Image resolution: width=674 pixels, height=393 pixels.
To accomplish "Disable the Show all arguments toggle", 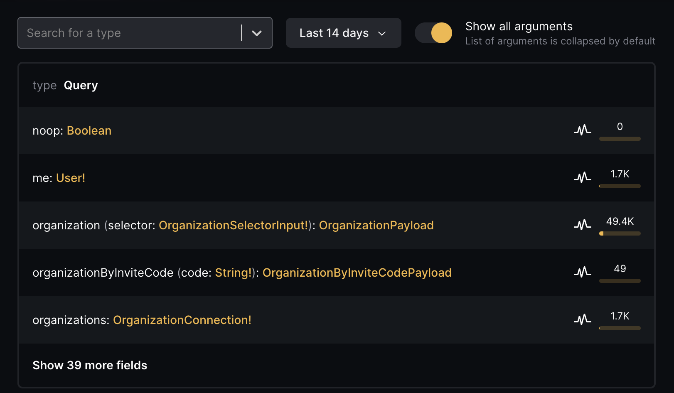I will pos(433,32).
